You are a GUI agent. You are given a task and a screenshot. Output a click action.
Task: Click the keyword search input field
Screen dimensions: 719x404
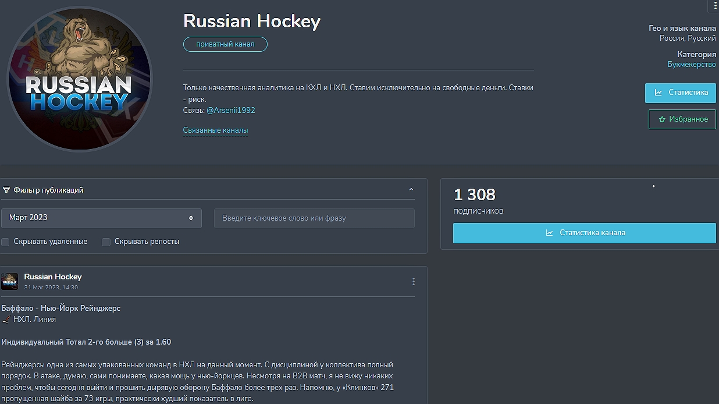click(314, 218)
